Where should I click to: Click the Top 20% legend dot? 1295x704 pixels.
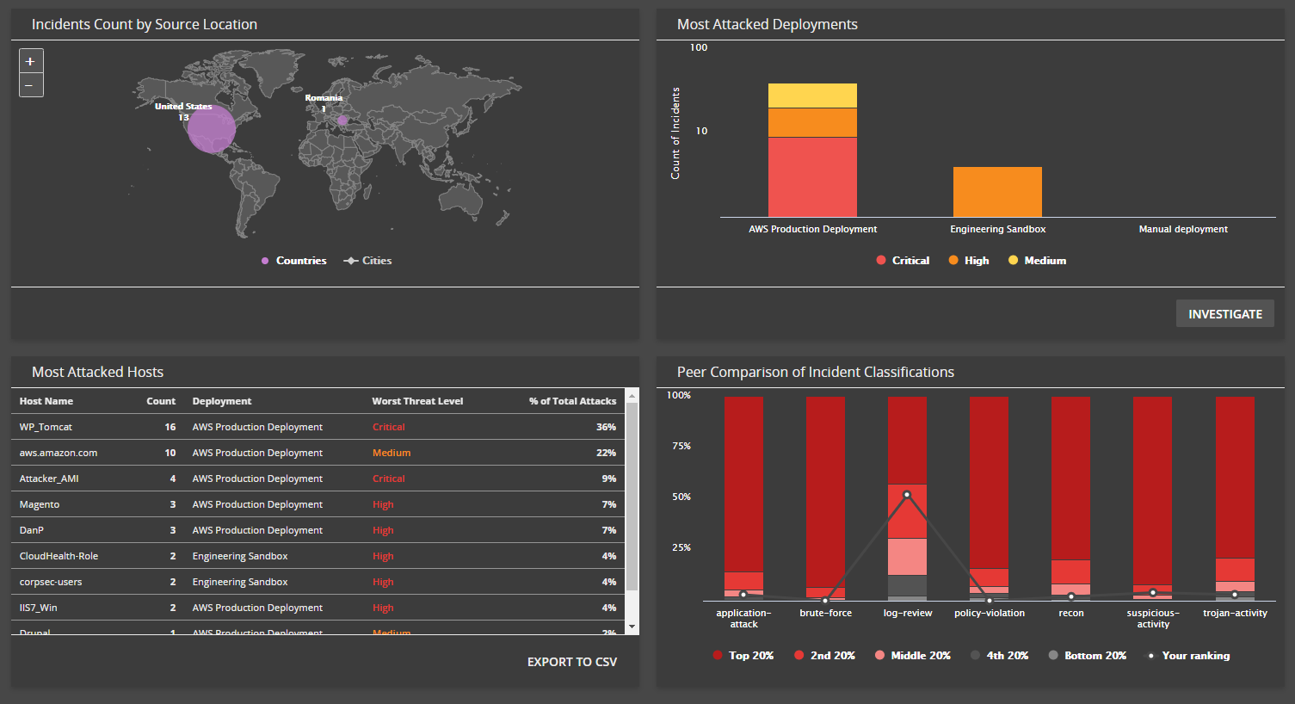(x=717, y=655)
